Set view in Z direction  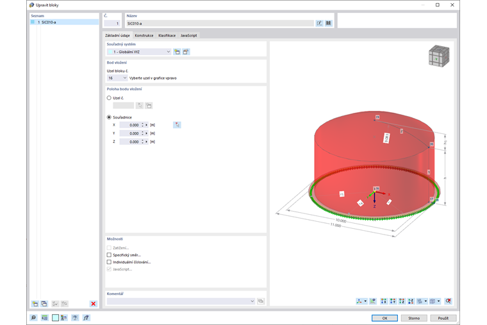(402, 301)
